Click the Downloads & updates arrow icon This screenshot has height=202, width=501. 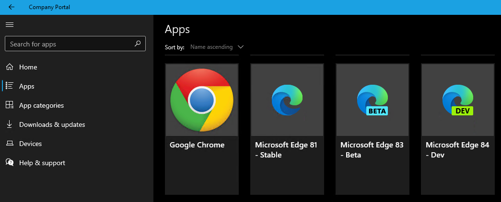coord(10,124)
